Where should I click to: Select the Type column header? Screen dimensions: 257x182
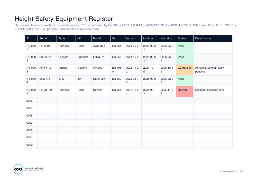66,39
